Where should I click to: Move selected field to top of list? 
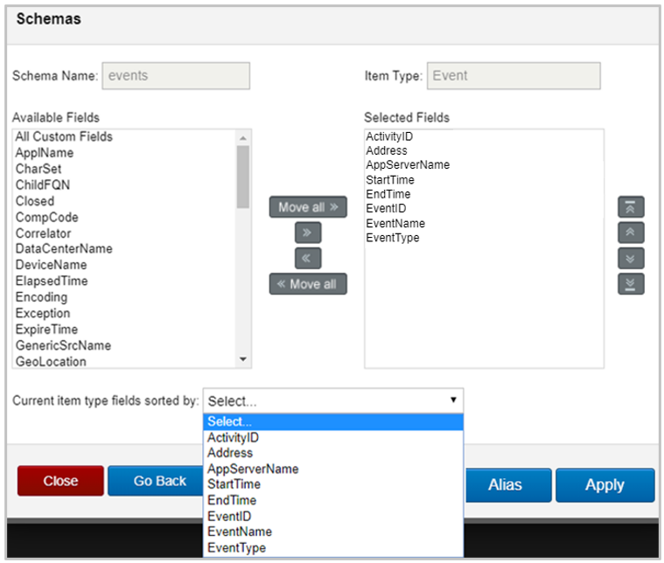click(x=631, y=207)
